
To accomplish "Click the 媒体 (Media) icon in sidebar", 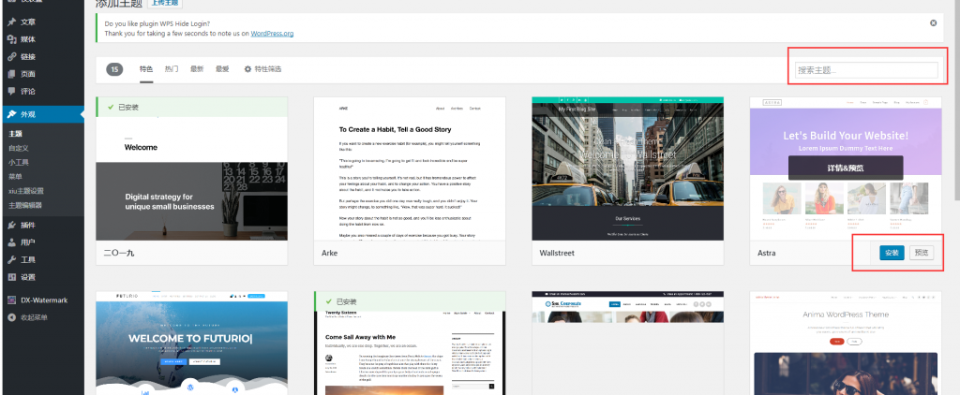I will tap(11, 39).
